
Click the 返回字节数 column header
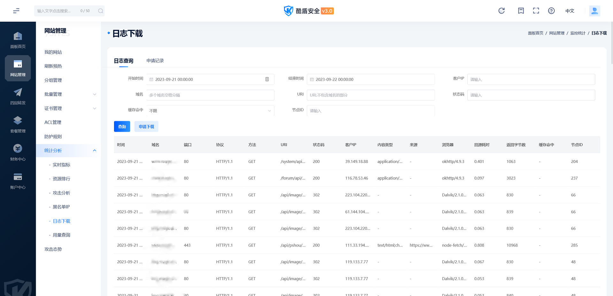516,145
